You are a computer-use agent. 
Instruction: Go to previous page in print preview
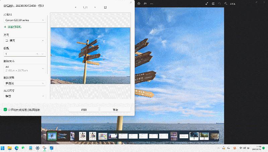[x=75, y=7]
